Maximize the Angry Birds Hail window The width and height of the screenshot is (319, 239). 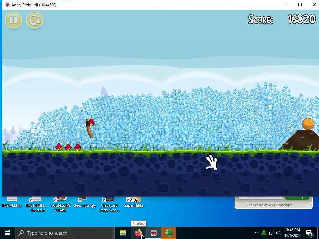[300, 5]
